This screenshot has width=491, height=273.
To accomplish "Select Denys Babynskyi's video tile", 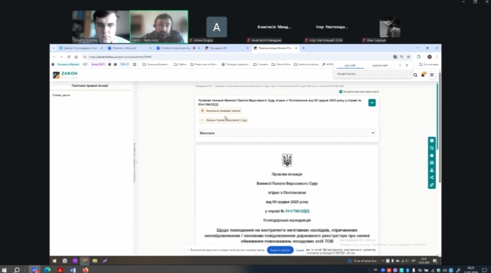I will tap(159, 27).
